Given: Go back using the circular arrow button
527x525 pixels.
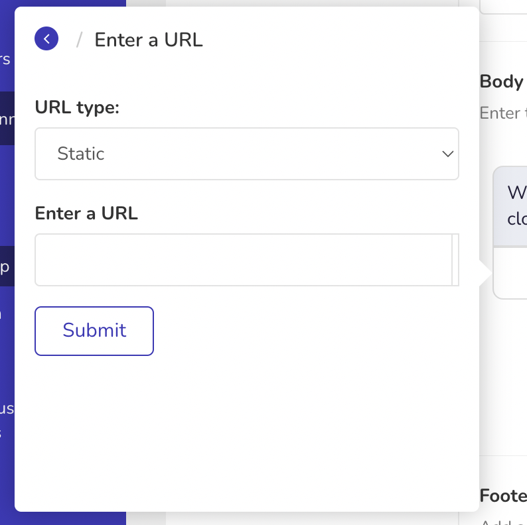Looking at the screenshot, I should [x=46, y=38].
